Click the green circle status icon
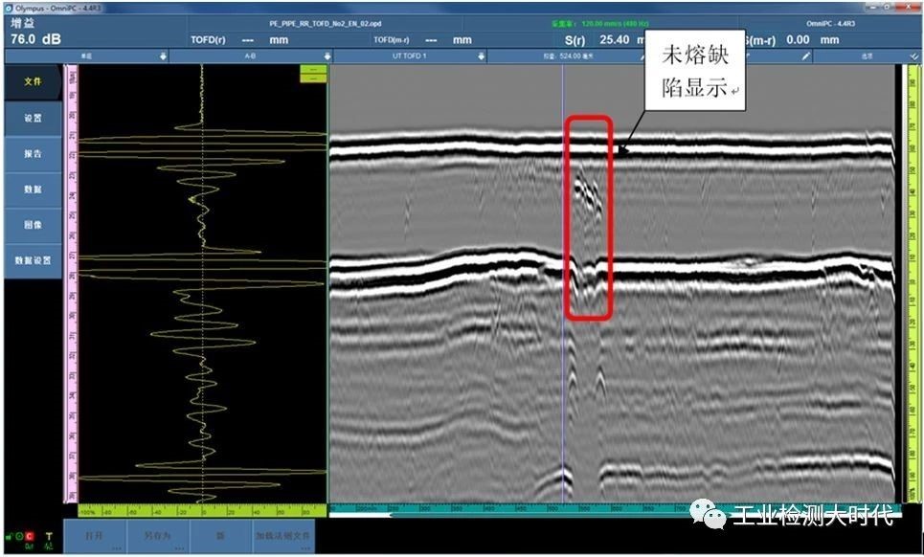Viewport: 924px width, 557px height. [19, 536]
